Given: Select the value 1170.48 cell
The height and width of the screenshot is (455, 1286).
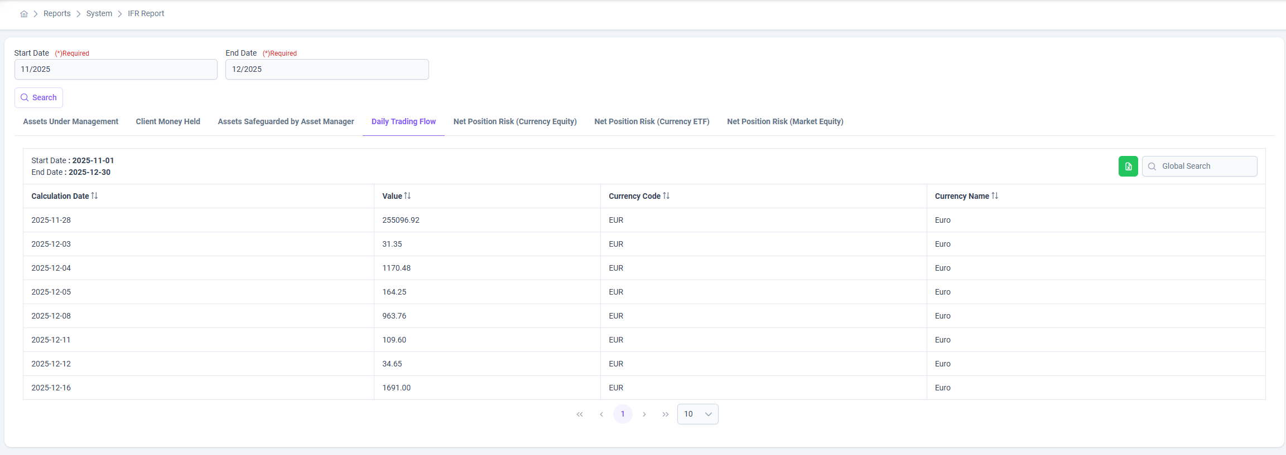Looking at the screenshot, I should [x=487, y=268].
